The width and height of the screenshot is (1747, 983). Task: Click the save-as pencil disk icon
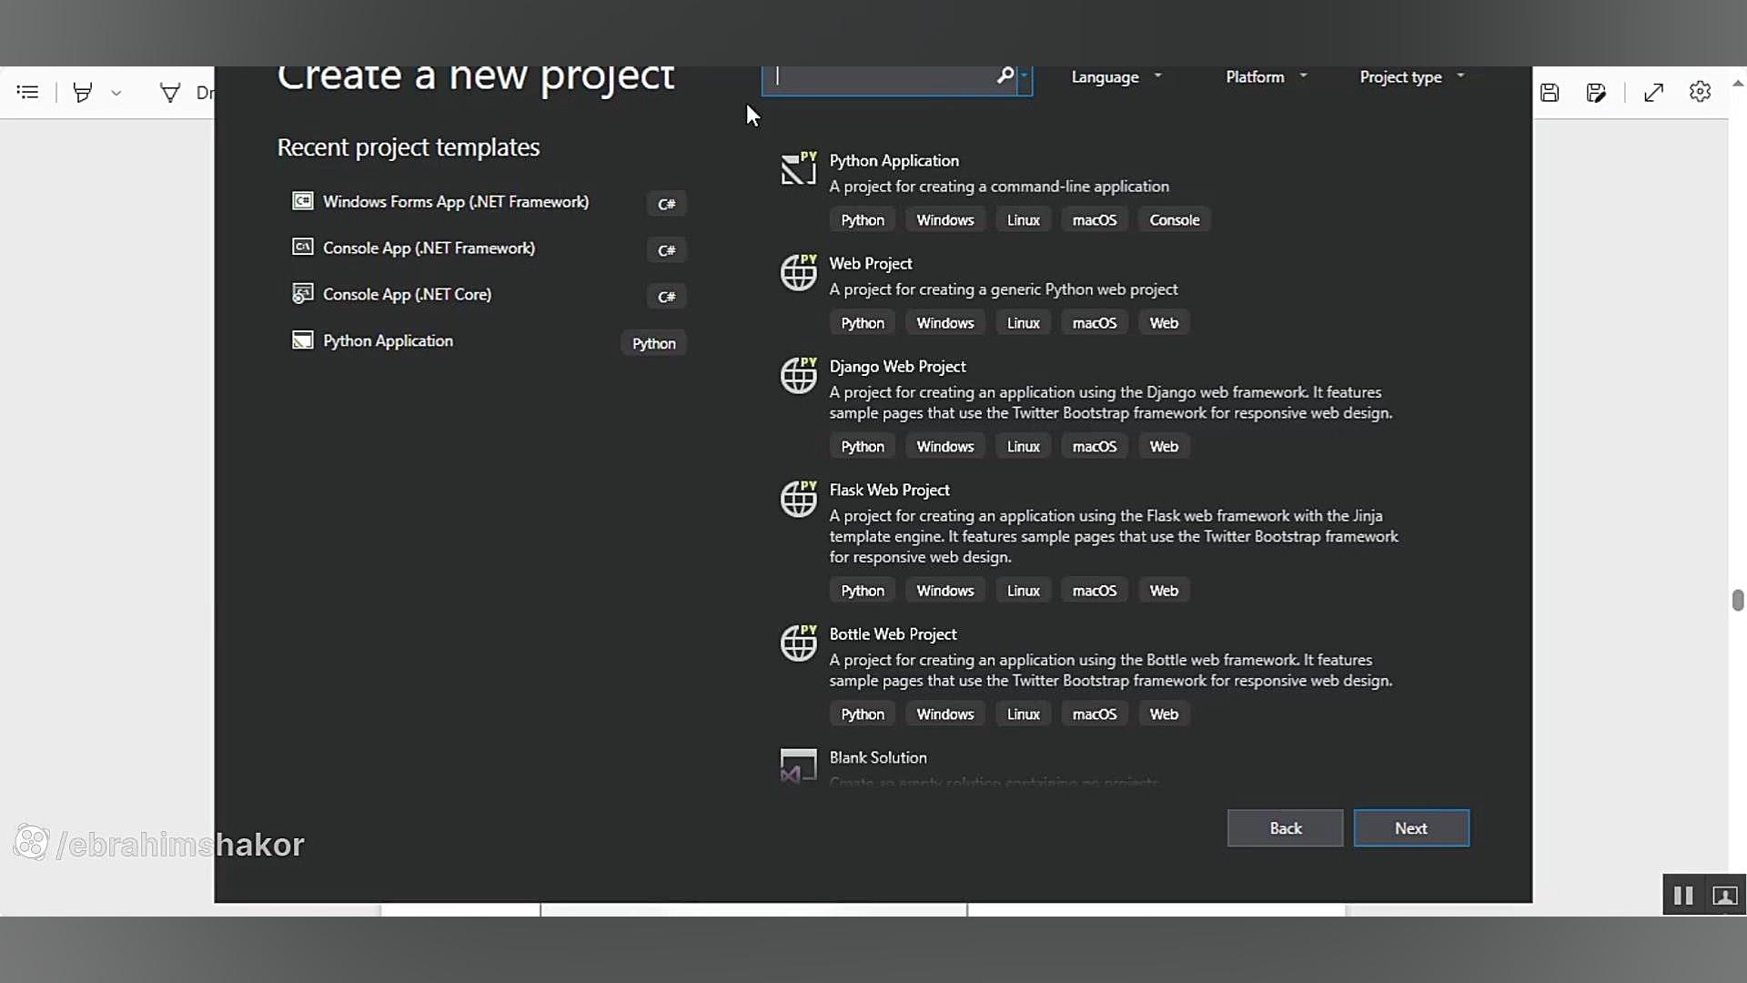tap(1596, 92)
